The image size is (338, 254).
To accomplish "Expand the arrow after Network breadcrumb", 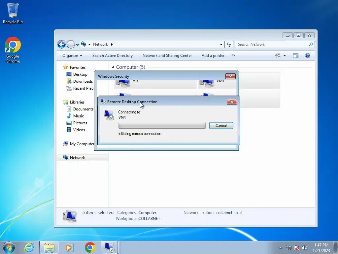I will click(112, 44).
